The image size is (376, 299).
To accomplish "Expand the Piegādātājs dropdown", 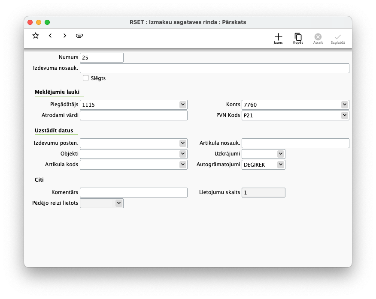I will 182,105.
